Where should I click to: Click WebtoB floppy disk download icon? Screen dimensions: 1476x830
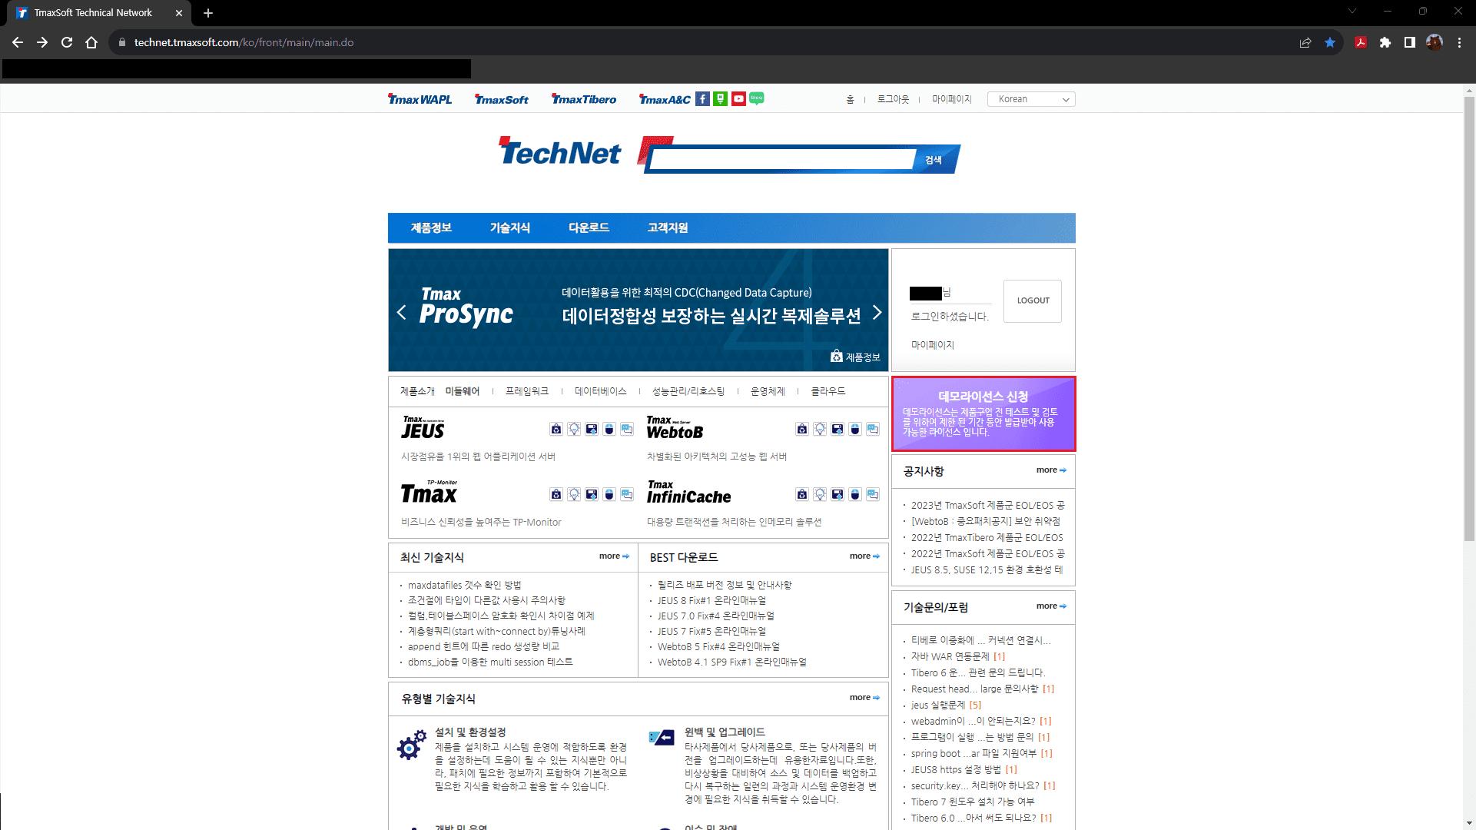[x=838, y=429]
